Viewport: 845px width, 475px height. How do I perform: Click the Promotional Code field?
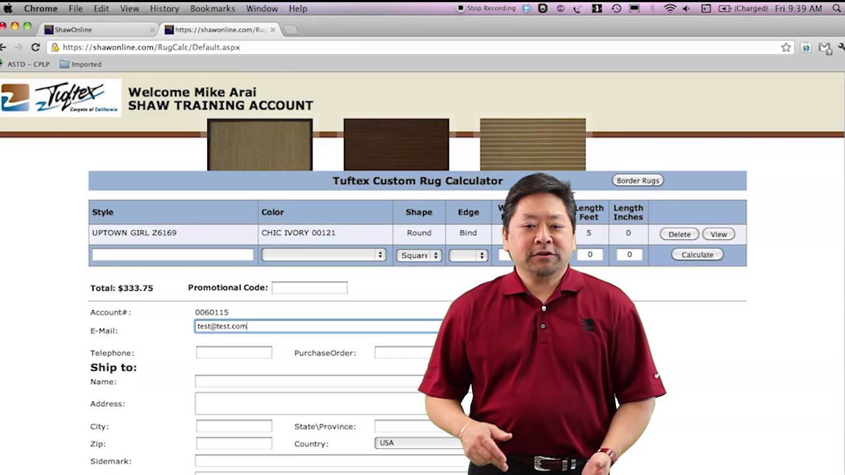point(310,288)
